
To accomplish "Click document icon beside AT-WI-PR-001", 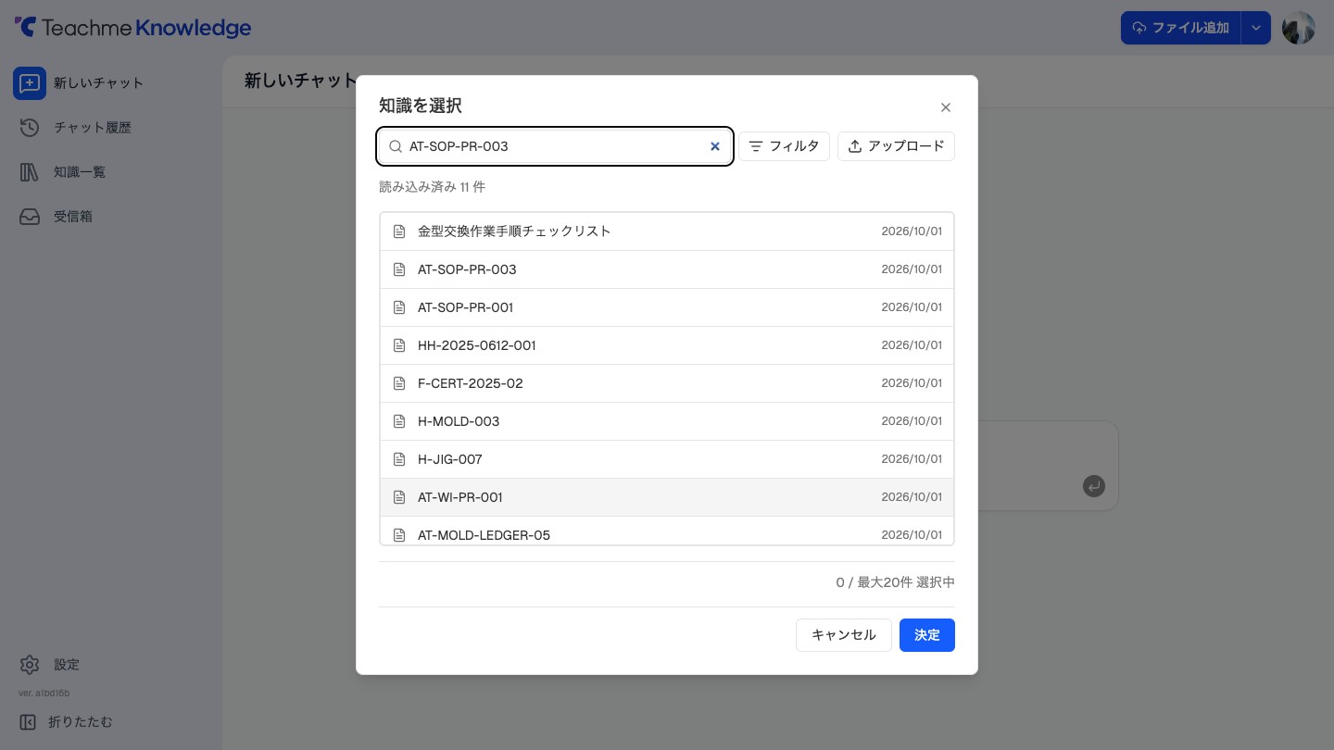I will coord(399,497).
